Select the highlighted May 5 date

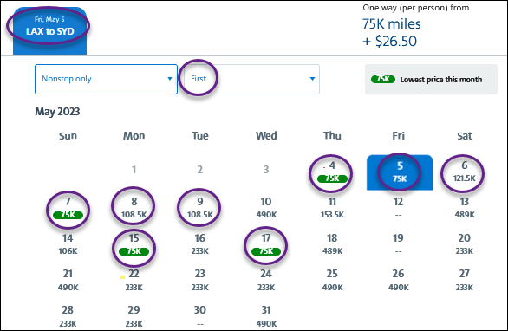click(400, 172)
